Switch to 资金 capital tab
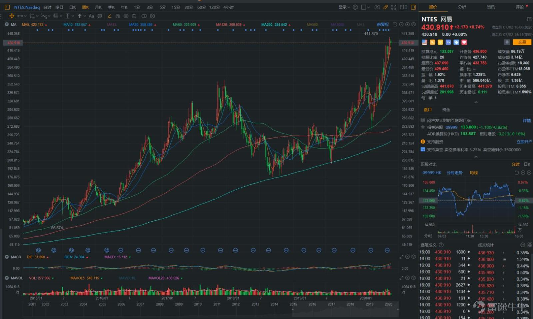The width and height of the screenshot is (533, 319). pyautogui.click(x=446, y=110)
